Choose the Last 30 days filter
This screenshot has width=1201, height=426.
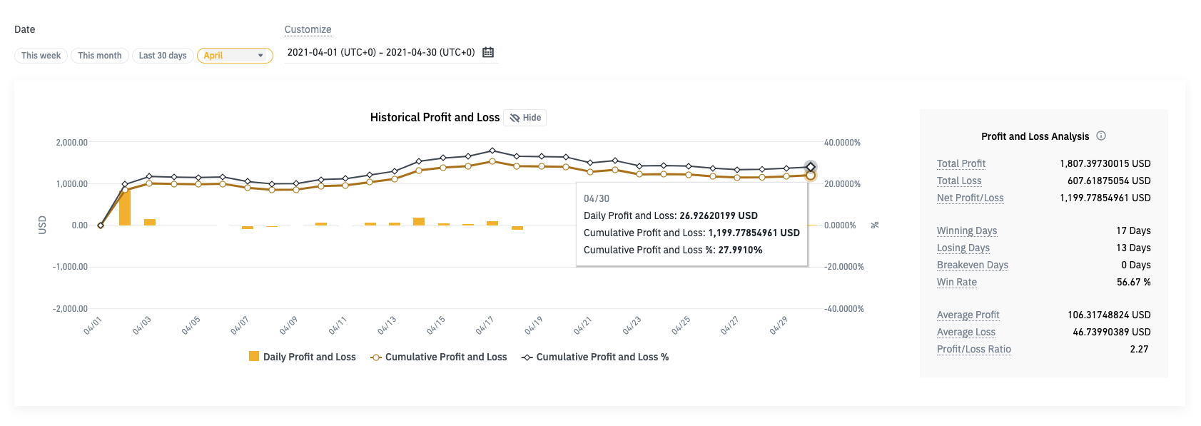coord(163,56)
